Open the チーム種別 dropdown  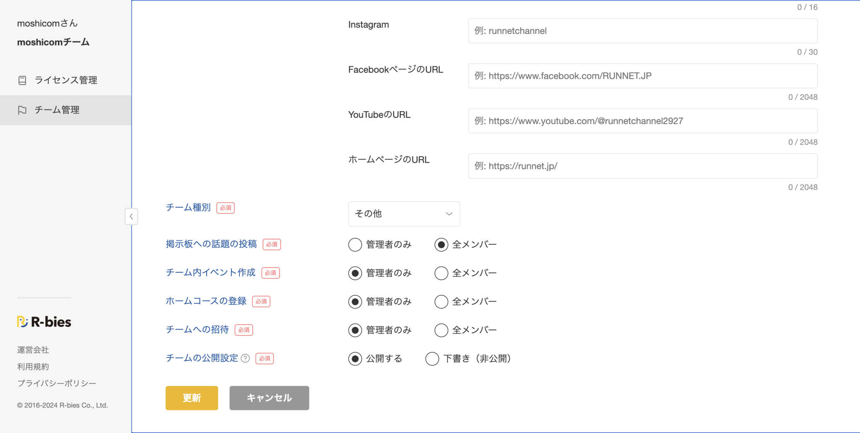404,214
